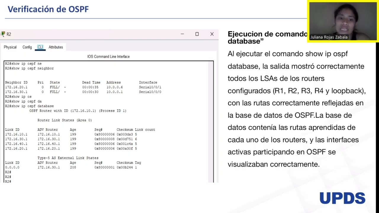
Task: Click neighbor ID 172.16.30.1 in neighbor table
Action: click(16, 92)
